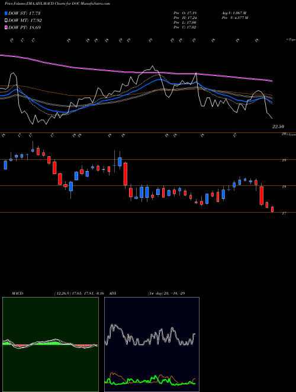
Task: Select the 'DOW ST: 17.73' legend text
Action: point(24,13)
